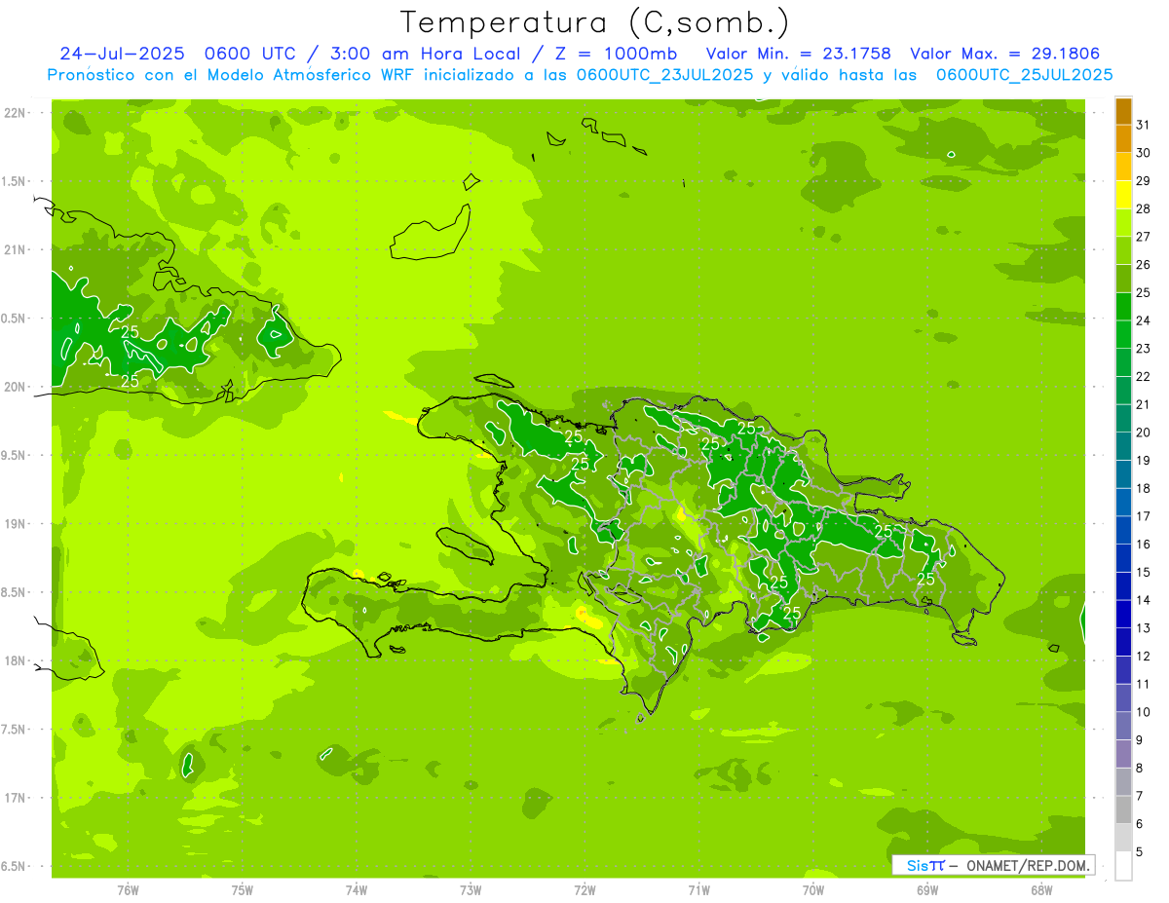Screen dimensions: 1169x903
Task: Click the legend scale value '28'
Action: point(1144,209)
